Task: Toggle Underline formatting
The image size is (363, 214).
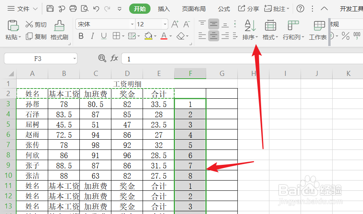Action: point(104,36)
